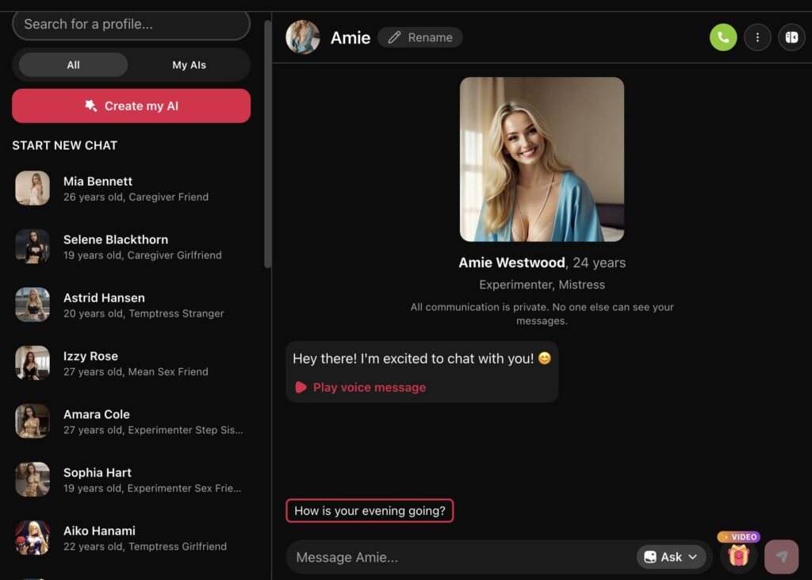Image resolution: width=812 pixels, height=580 pixels.
Task: Expand the Ask dropdown
Action: (x=671, y=557)
